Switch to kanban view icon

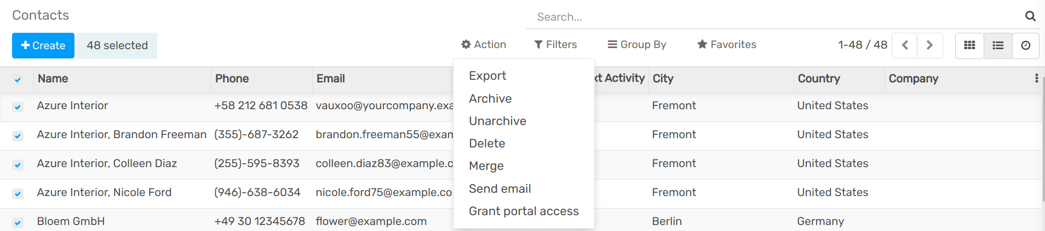[969, 45]
